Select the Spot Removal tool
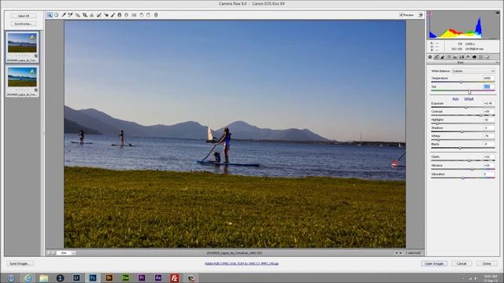Image resolution: width=504 pixels, height=283 pixels. [x=98, y=15]
